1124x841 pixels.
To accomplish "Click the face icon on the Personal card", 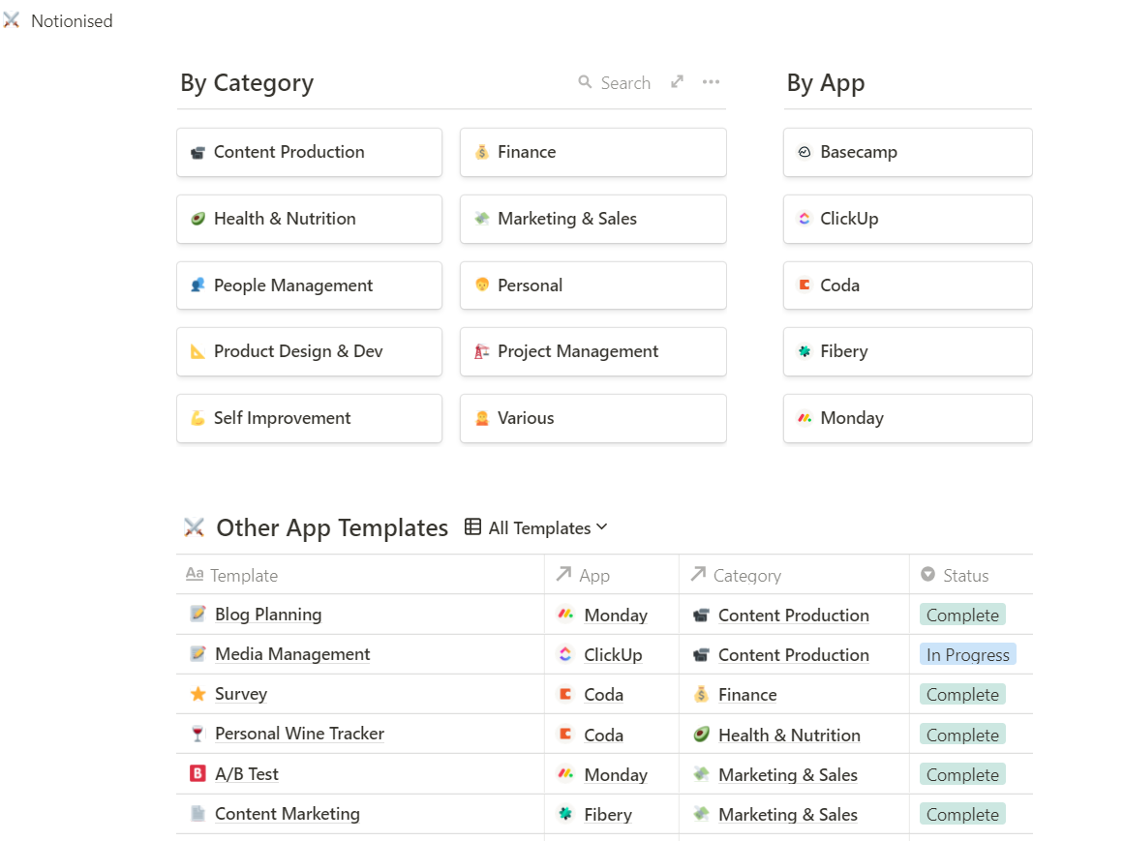I will [482, 285].
